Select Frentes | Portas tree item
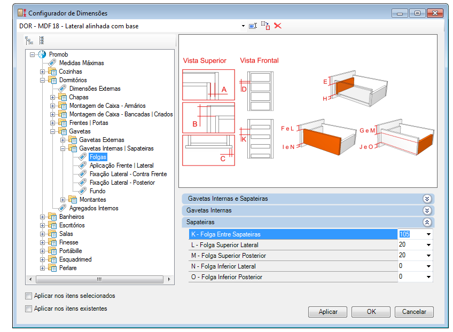453x332 pixels. [x=89, y=123]
